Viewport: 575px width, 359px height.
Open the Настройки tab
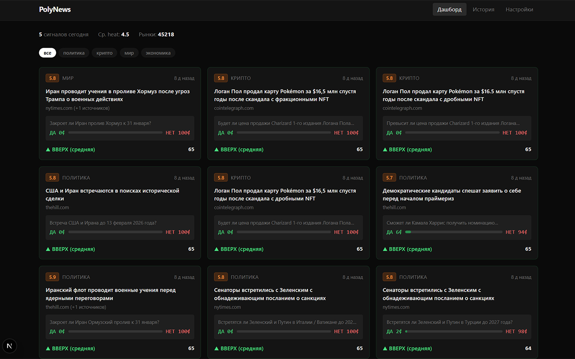tap(519, 9)
